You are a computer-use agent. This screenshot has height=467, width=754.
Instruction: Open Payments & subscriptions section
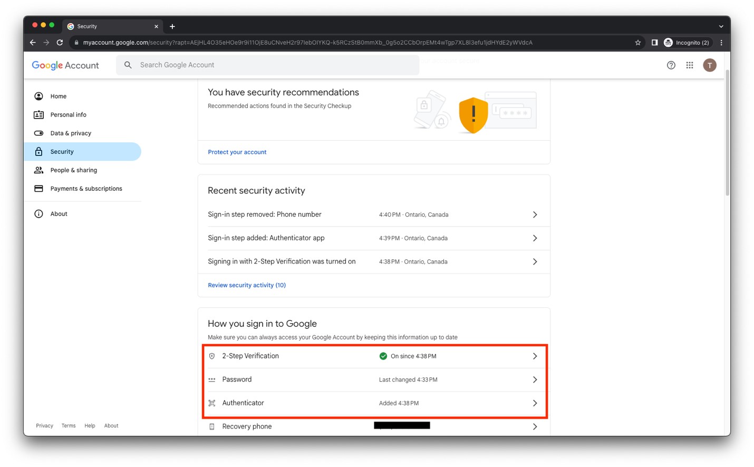click(x=83, y=189)
